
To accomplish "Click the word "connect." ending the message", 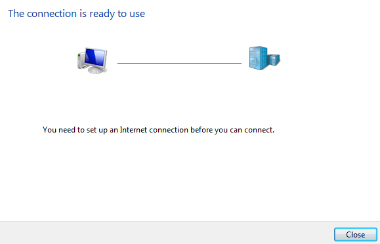I will (x=259, y=130).
